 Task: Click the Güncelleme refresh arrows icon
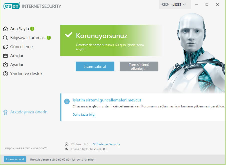pos(5,47)
